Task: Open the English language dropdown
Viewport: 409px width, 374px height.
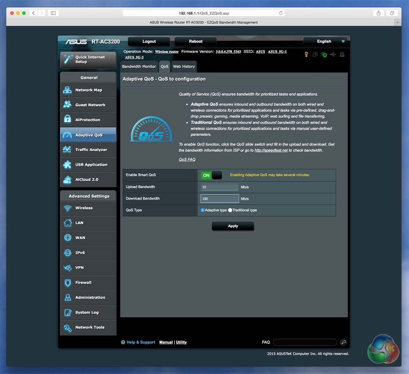Action: pos(325,42)
